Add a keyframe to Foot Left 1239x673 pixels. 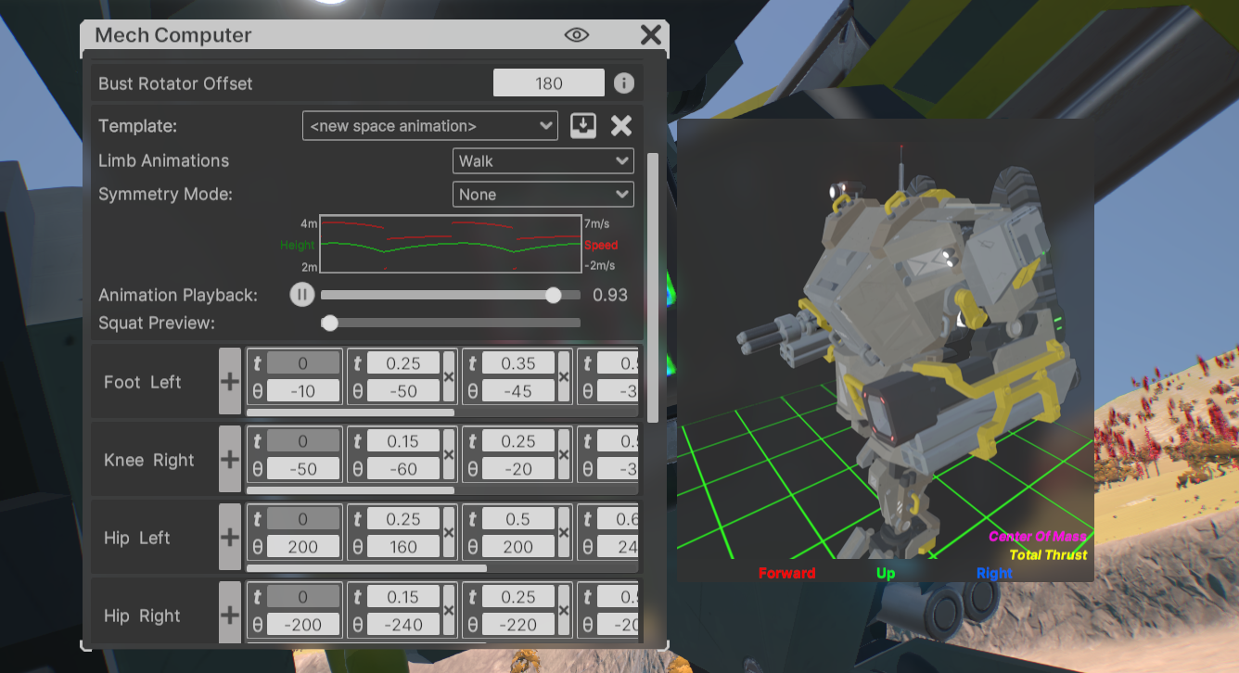pyautogui.click(x=229, y=382)
